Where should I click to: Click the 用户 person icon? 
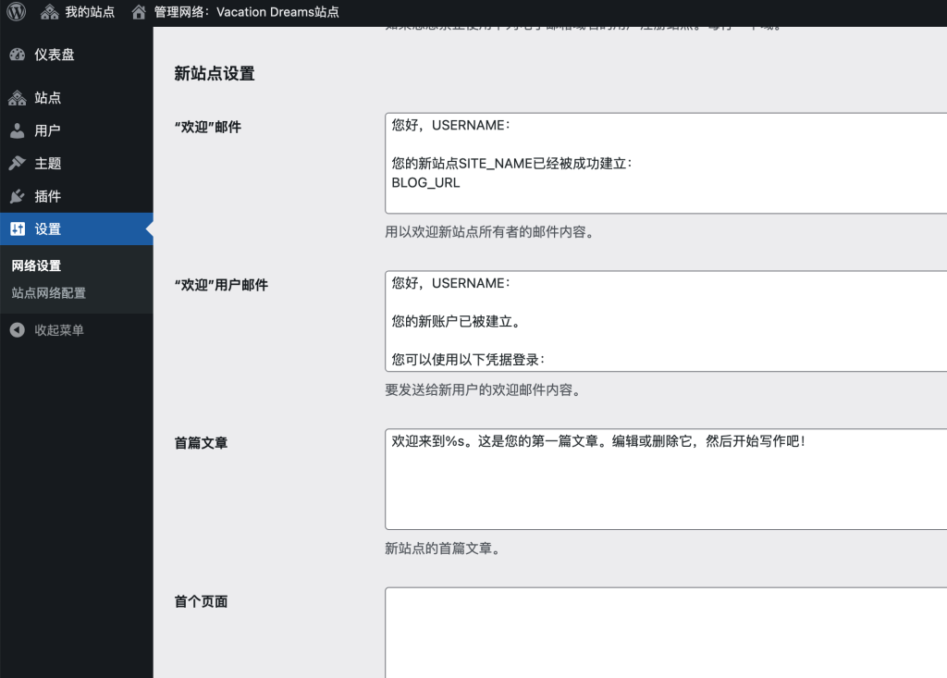[x=18, y=130]
